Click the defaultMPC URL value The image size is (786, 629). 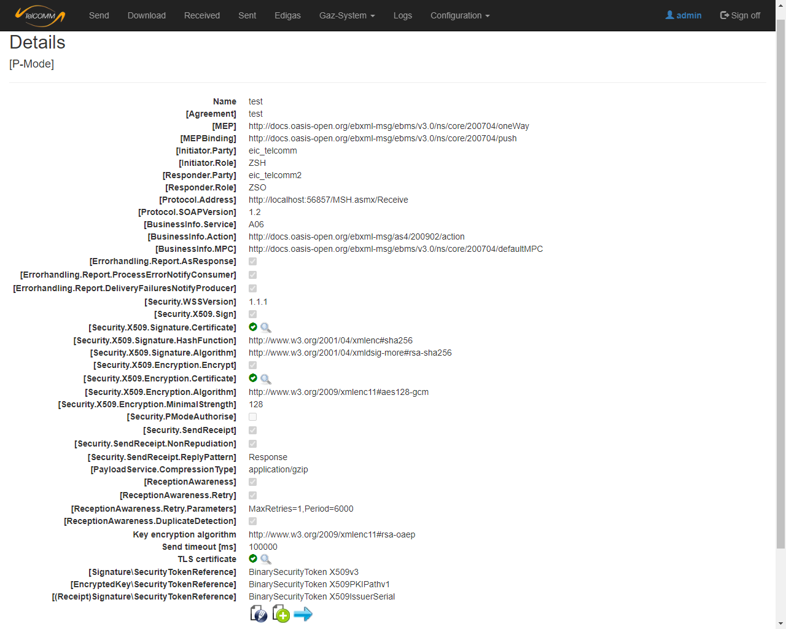tap(396, 249)
